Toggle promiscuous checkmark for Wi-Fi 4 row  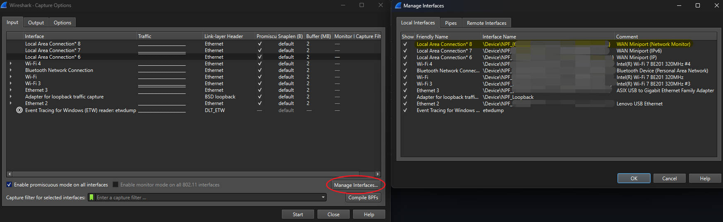tap(259, 64)
